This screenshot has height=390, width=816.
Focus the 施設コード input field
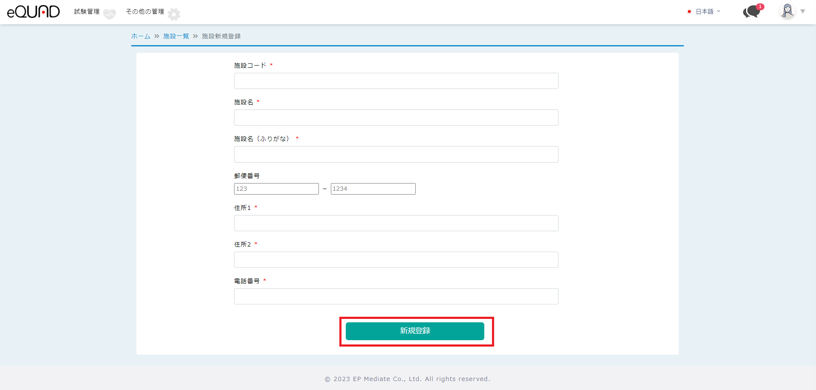[x=396, y=81]
